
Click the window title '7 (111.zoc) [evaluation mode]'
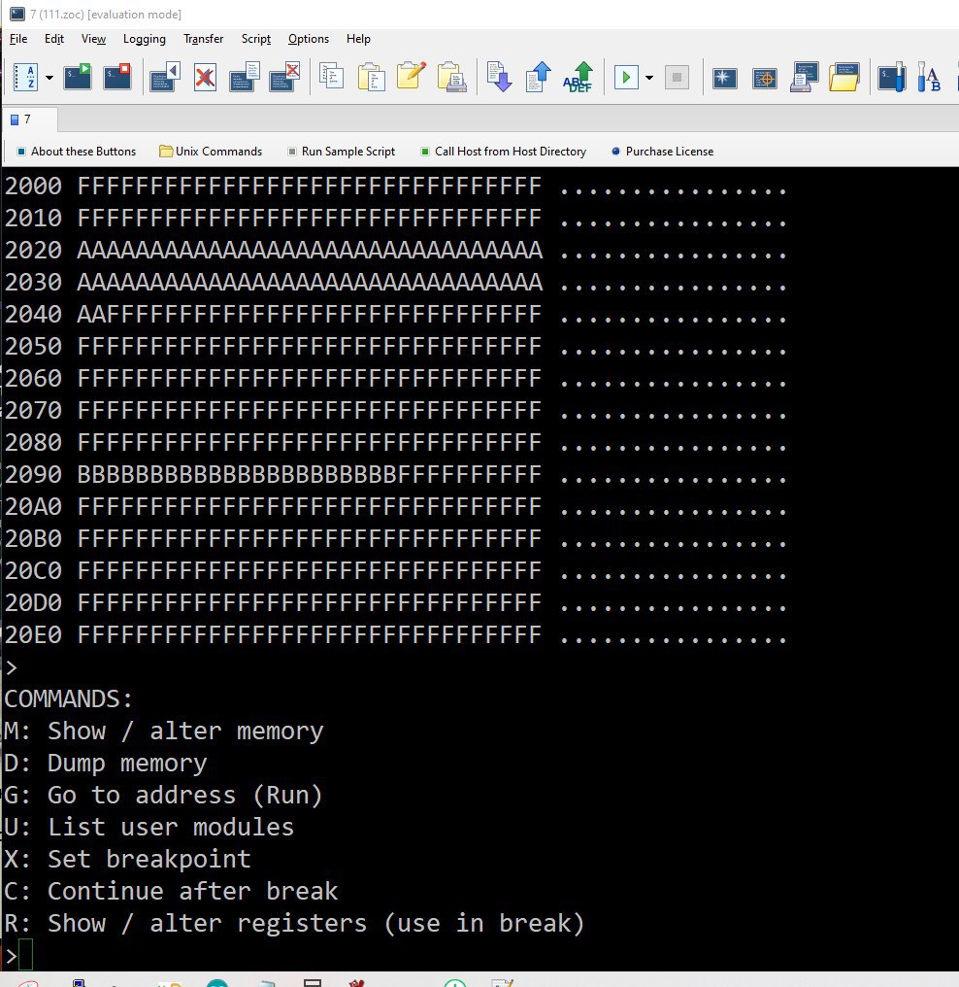click(x=106, y=14)
